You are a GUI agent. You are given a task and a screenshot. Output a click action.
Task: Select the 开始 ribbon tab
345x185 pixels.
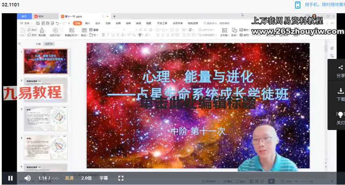click(x=77, y=23)
